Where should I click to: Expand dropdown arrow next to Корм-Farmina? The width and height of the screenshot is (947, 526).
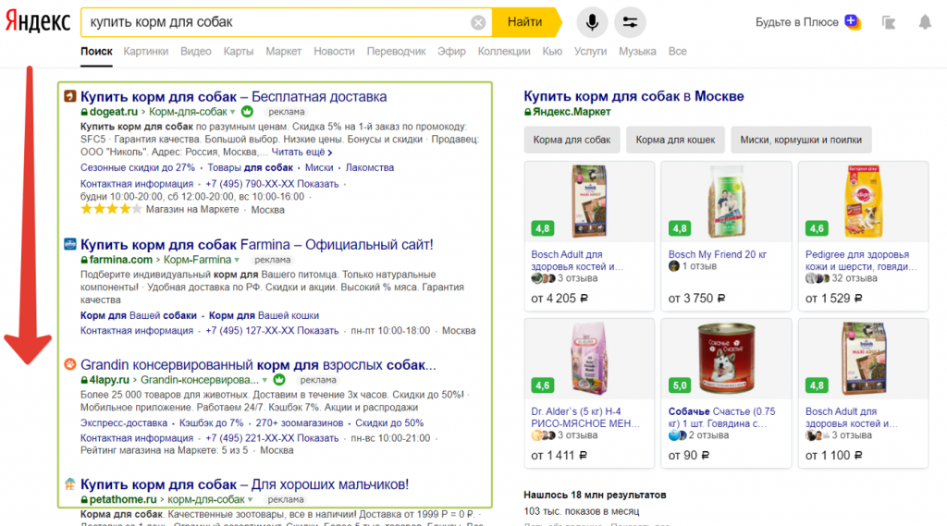tap(237, 261)
